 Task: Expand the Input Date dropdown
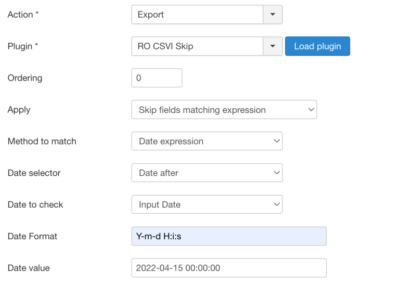click(x=207, y=204)
